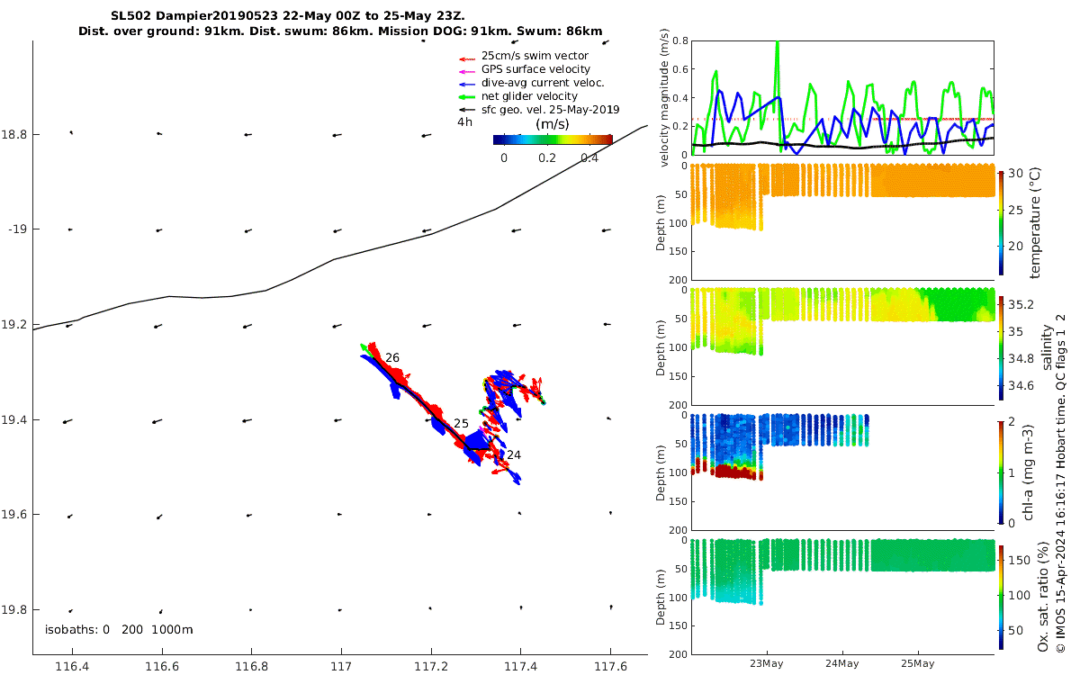
Task: Click the '0.2' tick on the velocity colorbar
Action: point(546,157)
